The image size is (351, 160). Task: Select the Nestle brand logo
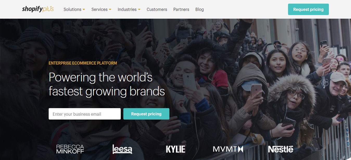(280, 149)
